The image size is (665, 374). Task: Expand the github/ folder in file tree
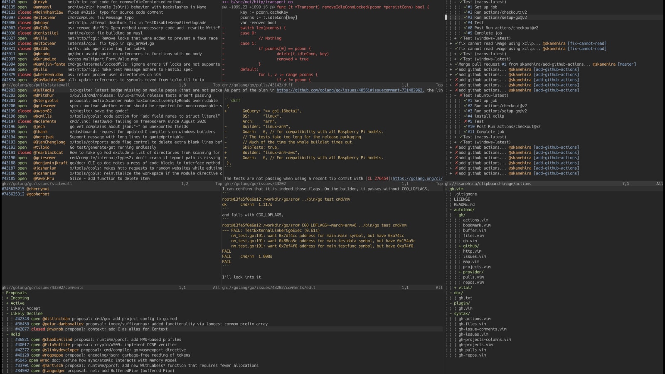[x=460, y=246]
